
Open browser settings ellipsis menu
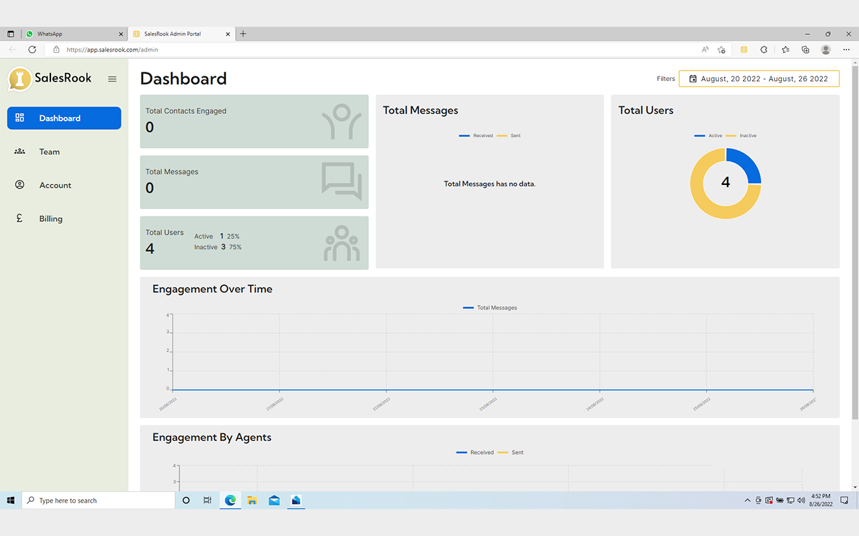(846, 50)
